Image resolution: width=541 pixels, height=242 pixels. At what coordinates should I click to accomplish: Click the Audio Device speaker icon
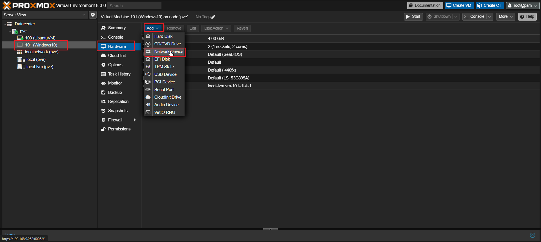click(x=148, y=105)
